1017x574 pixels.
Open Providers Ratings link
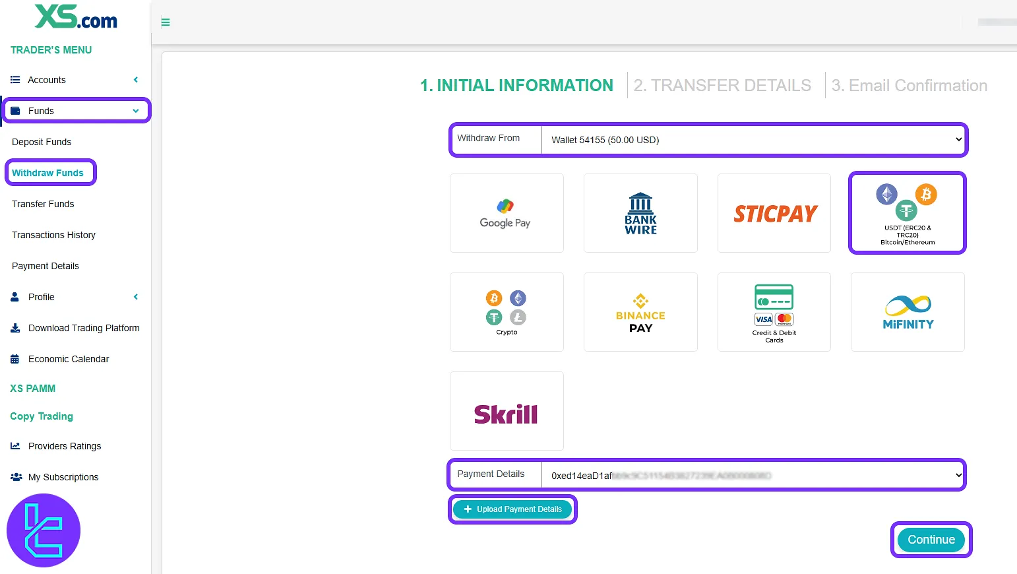click(65, 446)
